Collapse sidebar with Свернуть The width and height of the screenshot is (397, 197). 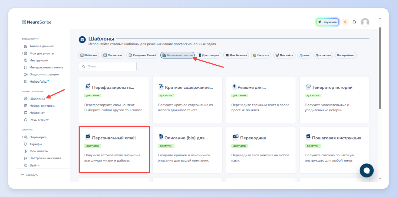pyautogui.click(x=29, y=175)
